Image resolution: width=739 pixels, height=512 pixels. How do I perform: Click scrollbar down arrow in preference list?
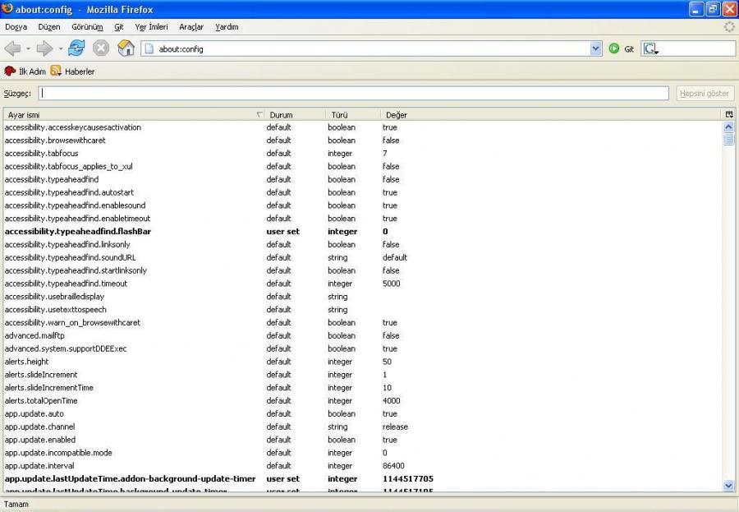[x=728, y=486]
